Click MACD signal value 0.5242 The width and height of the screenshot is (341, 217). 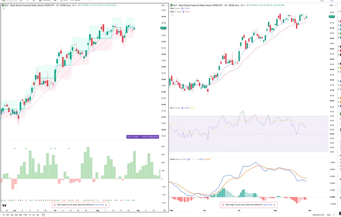point(207,159)
